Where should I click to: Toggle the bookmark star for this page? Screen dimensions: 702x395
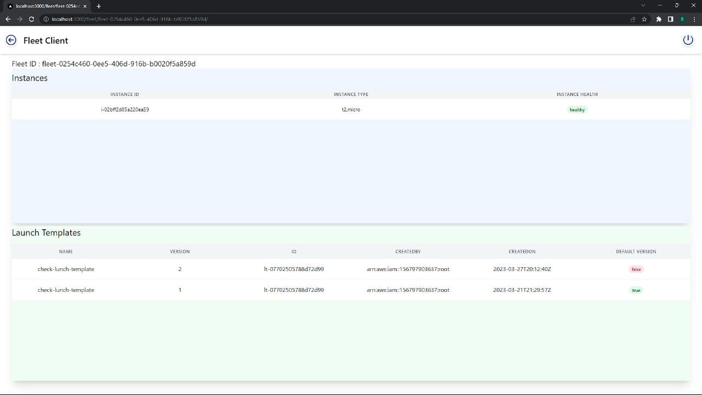(644, 19)
